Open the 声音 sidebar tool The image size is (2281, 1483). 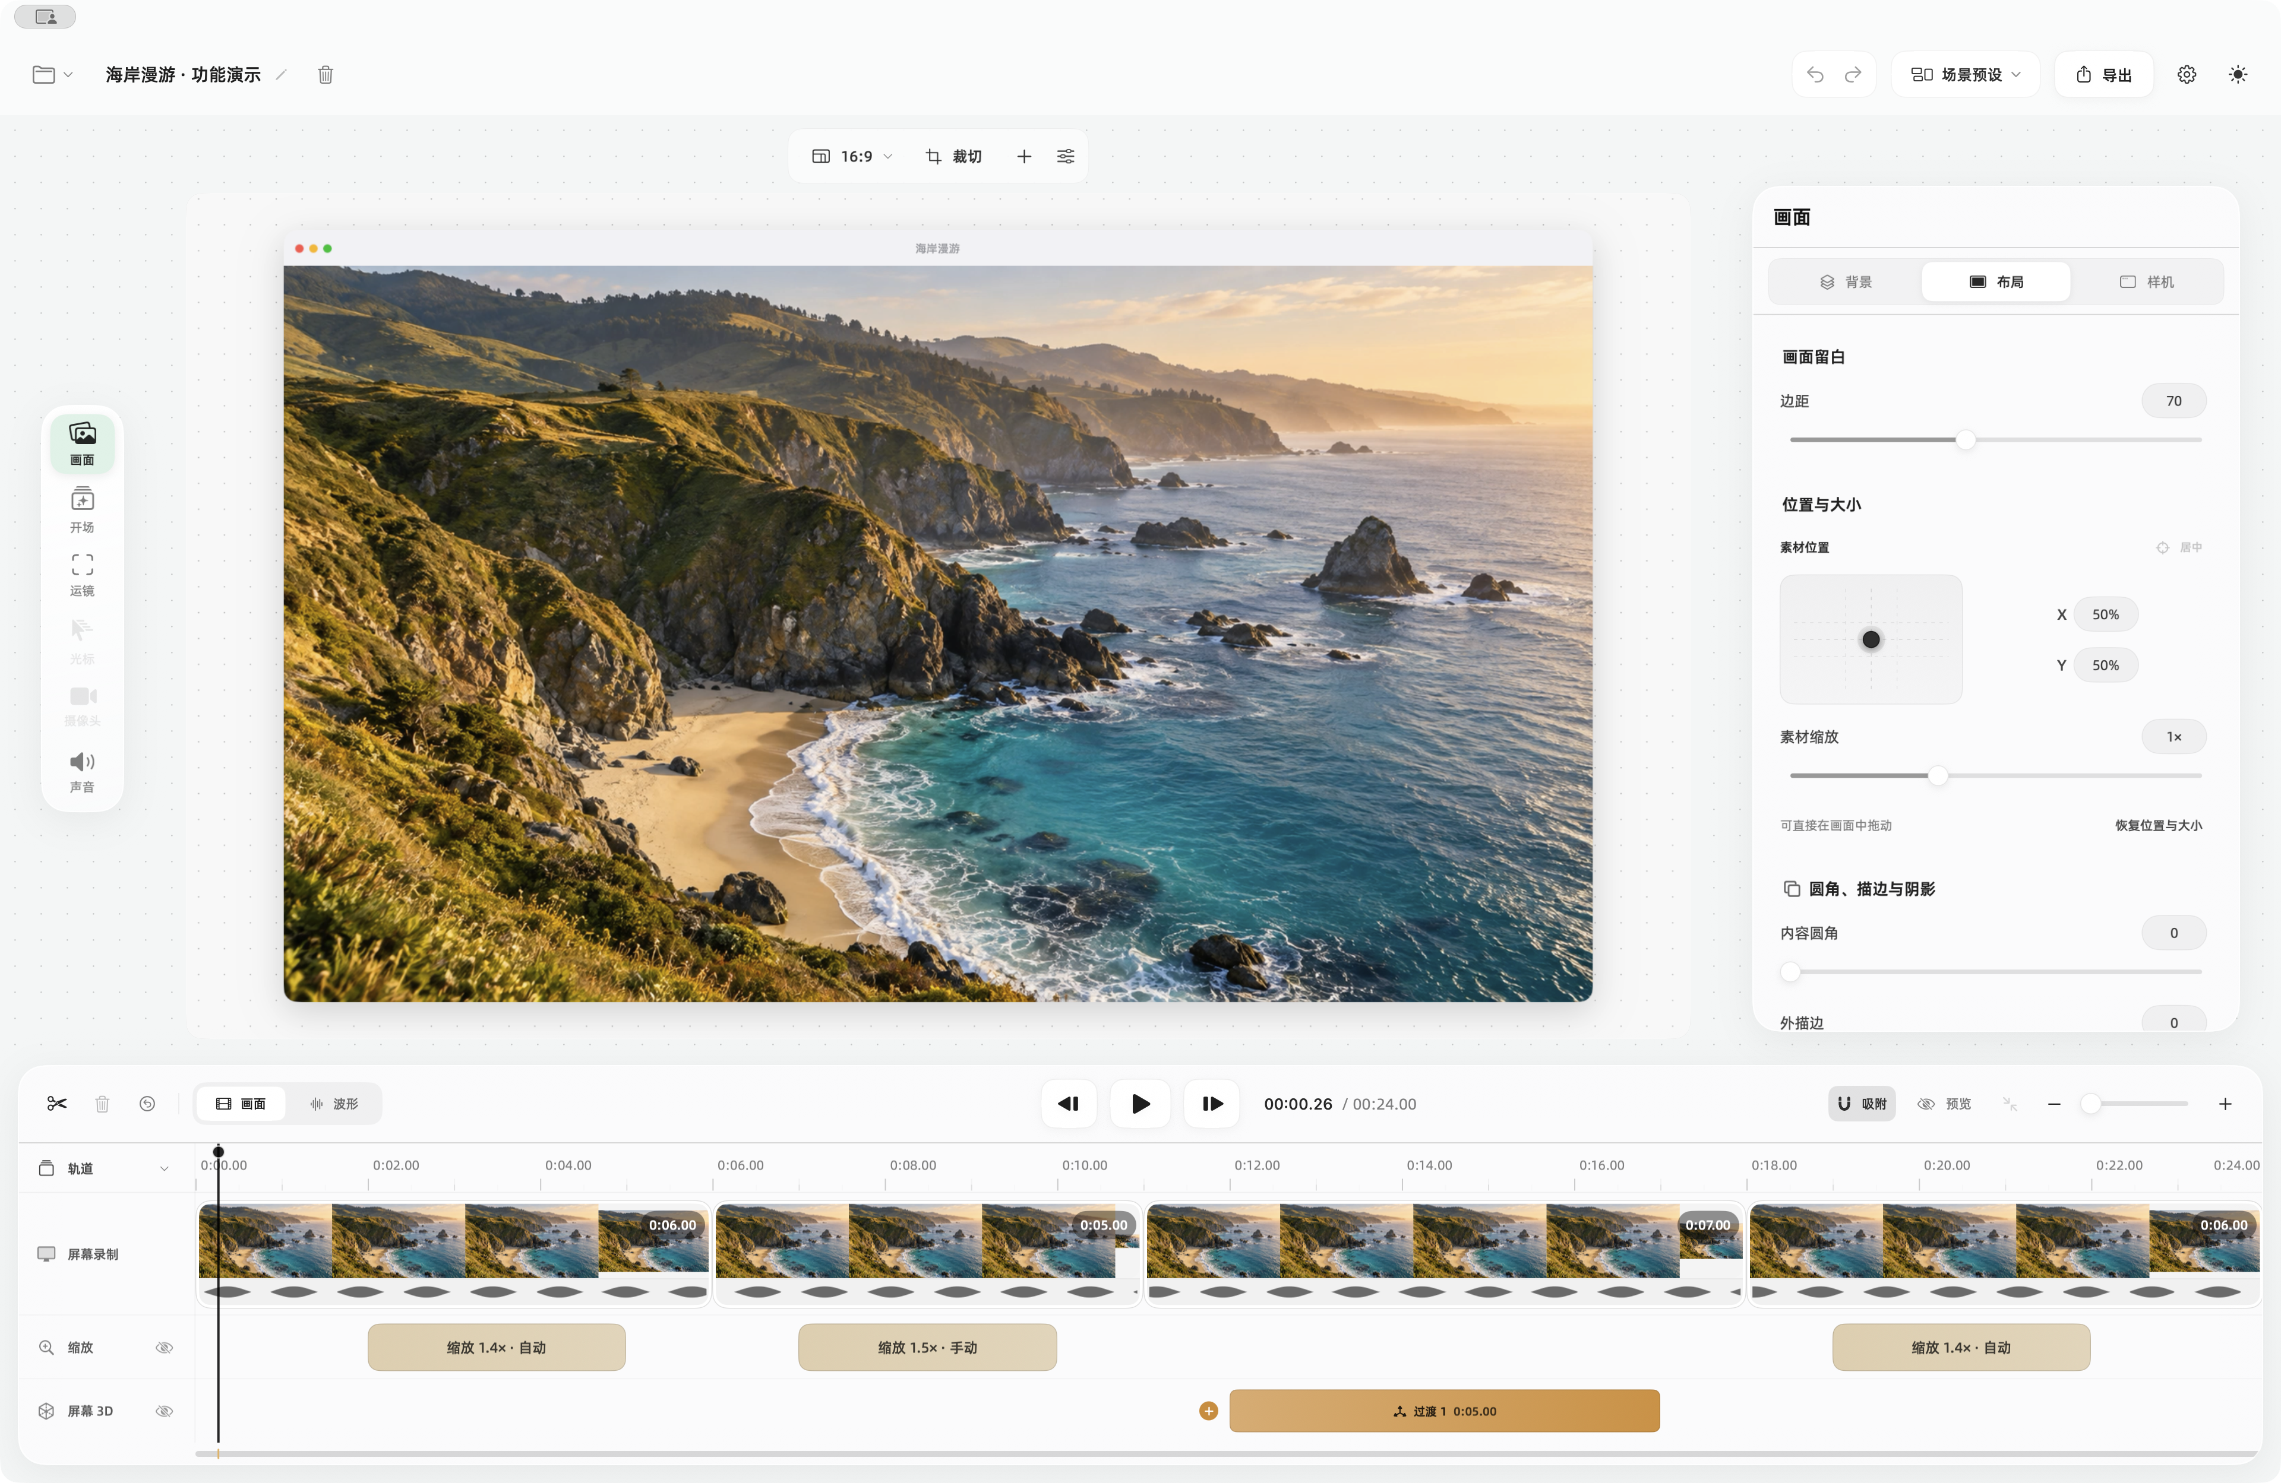point(83,772)
